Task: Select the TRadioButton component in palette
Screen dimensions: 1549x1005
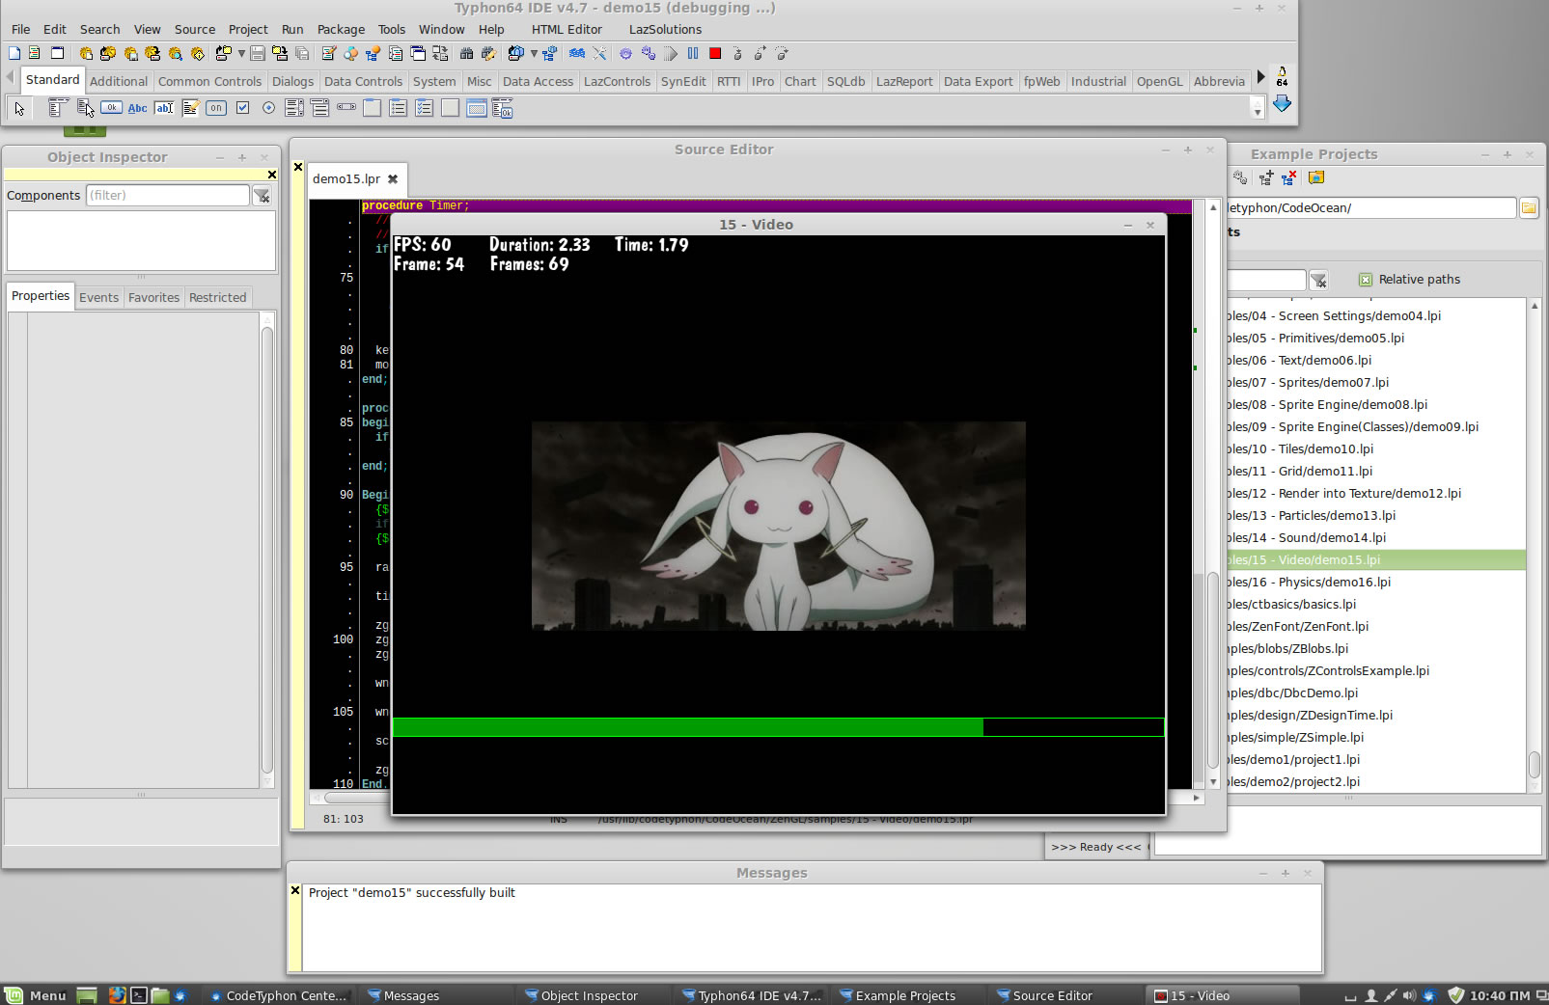Action: tap(268, 108)
